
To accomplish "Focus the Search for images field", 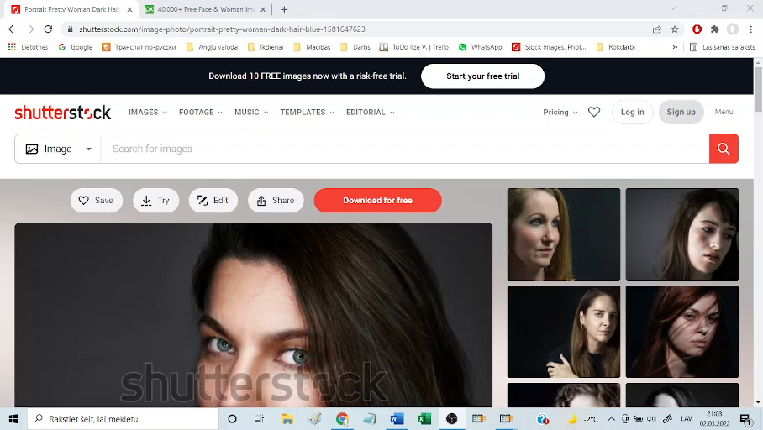I will tap(403, 149).
